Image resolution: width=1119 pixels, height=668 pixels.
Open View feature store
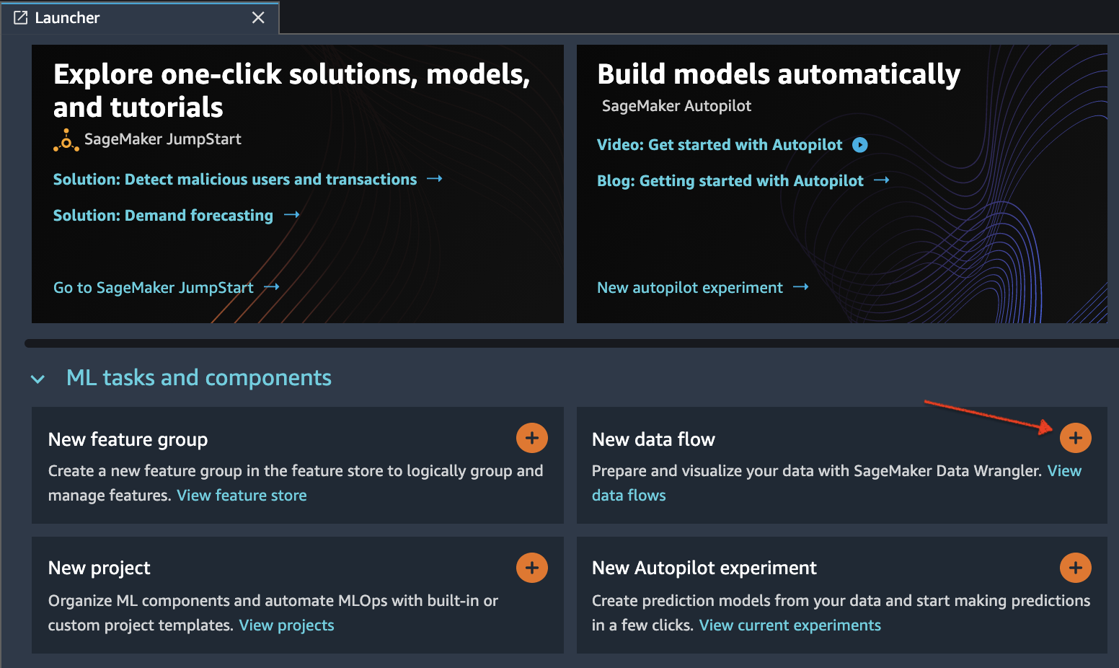point(242,495)
